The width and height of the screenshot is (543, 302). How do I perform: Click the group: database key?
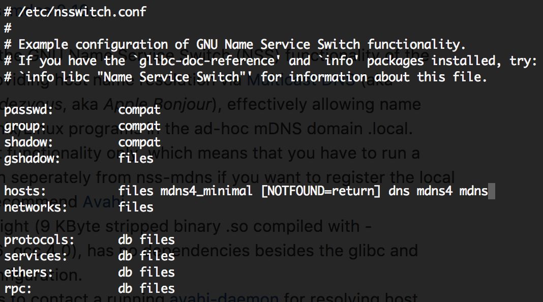click(25, 126)
